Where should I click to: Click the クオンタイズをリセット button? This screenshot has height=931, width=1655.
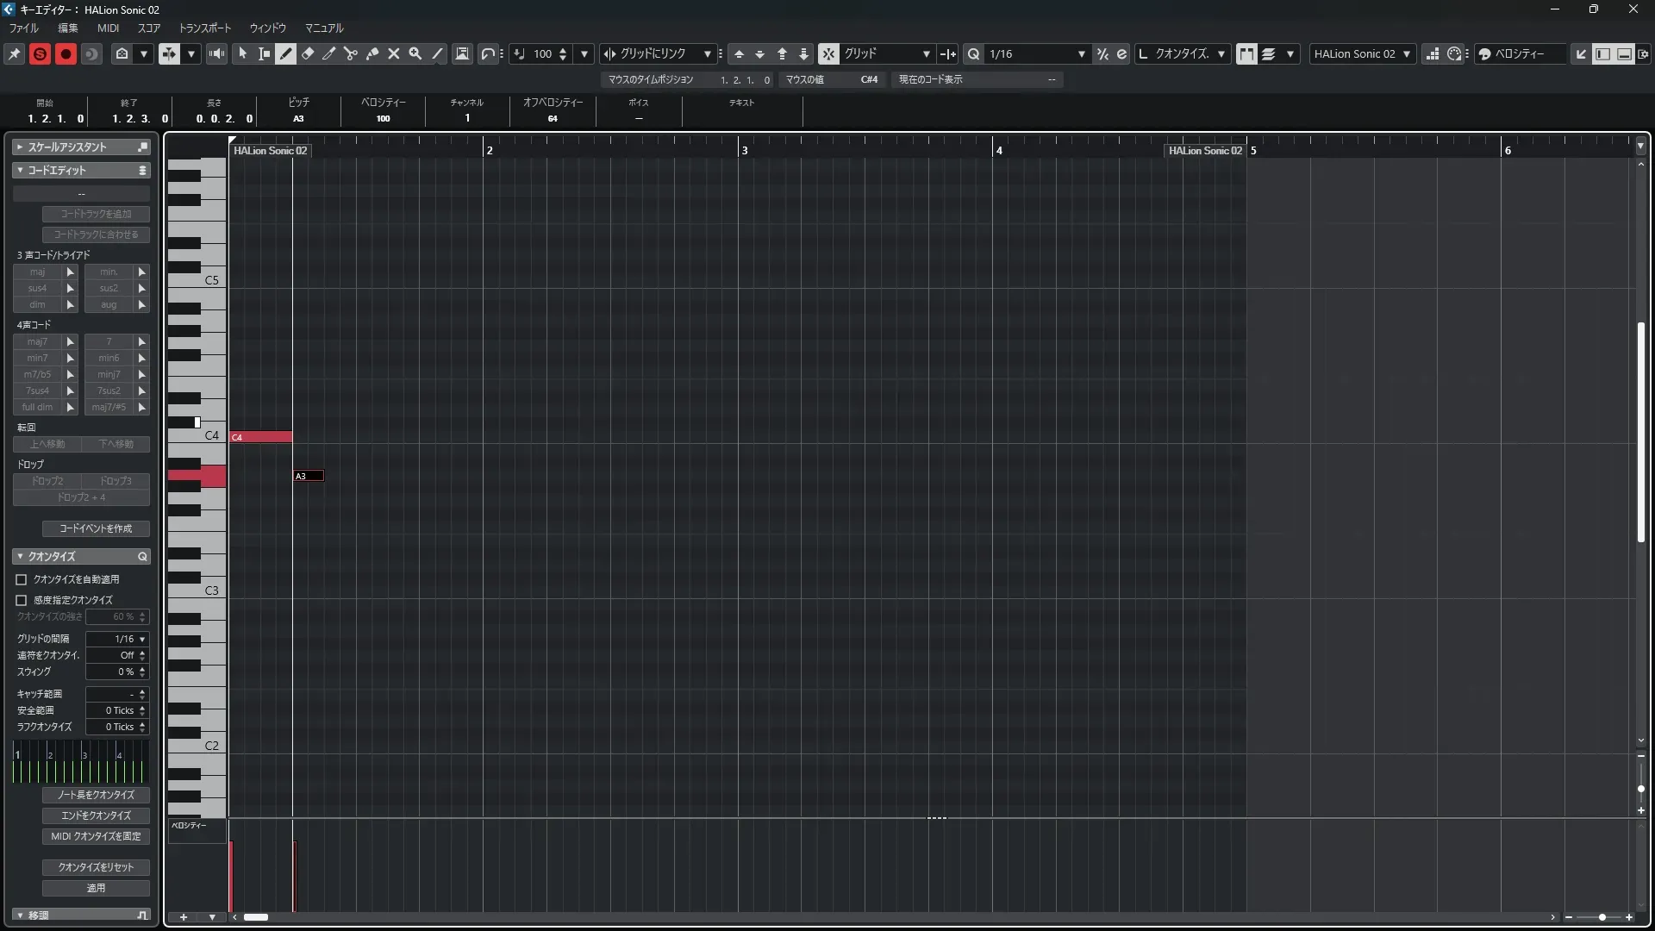click(96, 867)
